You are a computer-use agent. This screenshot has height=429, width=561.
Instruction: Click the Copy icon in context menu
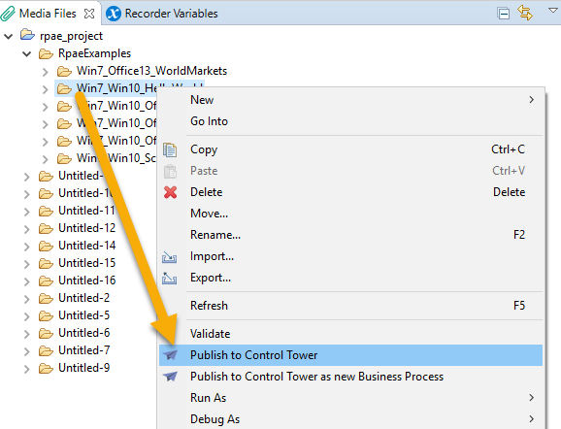click(x=170, y=149)
